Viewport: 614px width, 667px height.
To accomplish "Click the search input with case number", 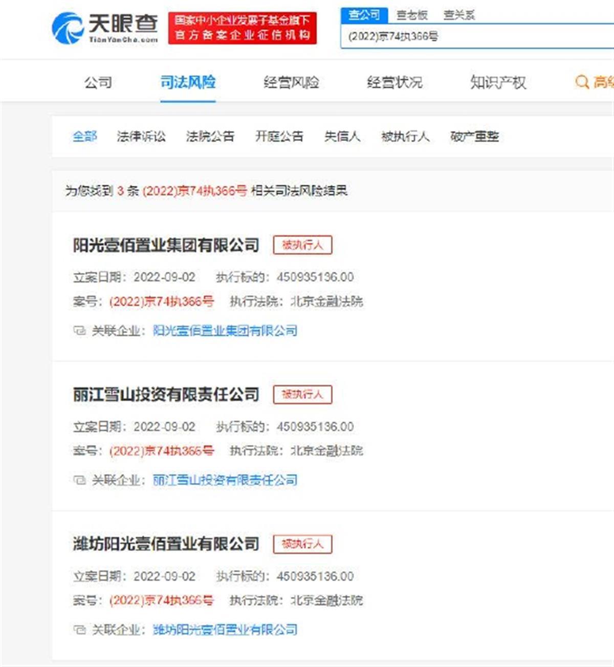I will click(x=476, y=36).
